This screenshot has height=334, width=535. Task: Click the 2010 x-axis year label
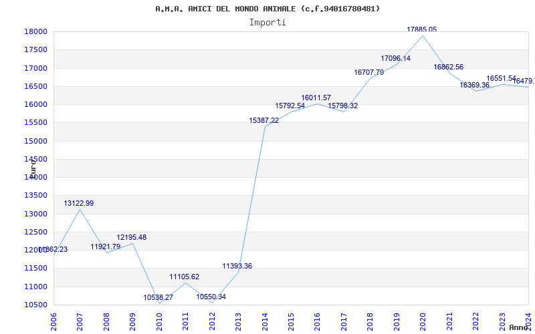[x=158, y=320]
